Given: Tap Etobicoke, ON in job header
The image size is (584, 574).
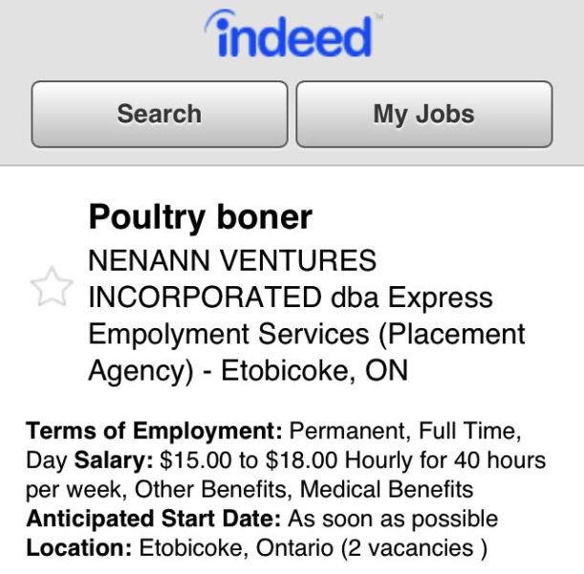Looking at the screenshot, I should 314,370.
